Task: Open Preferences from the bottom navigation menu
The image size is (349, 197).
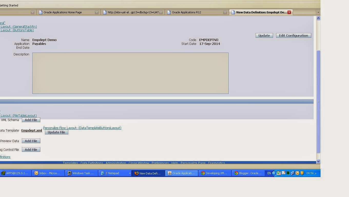Action: (160, 163)
